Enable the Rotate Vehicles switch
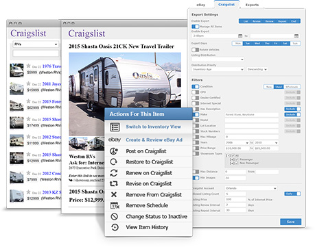This screenshot has height=247, width=315. (196, 49)
